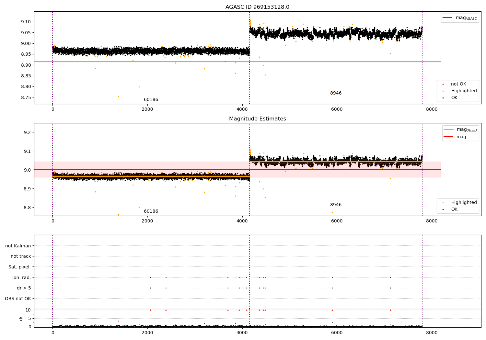
Task: Click the 8000 x-axis tick in middle plot
Action: 432,221
